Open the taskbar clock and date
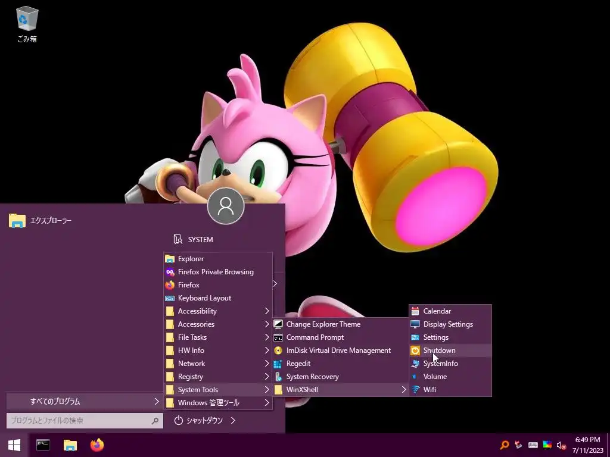This screenshot has width=610, height=457. tap(587, 445)
